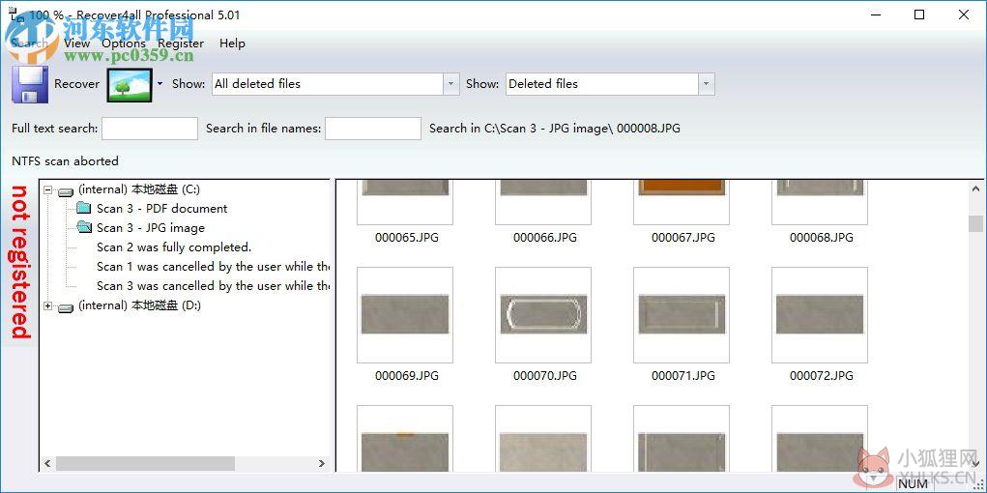This screenshot has height=493, width=987.
Task: Click the 'NTFS scan aborted' status text
Action: 65,161
